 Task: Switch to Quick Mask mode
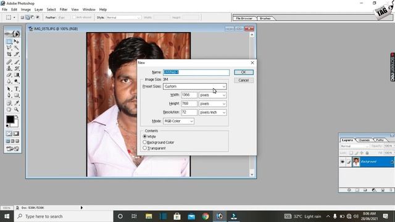(16, 134)
